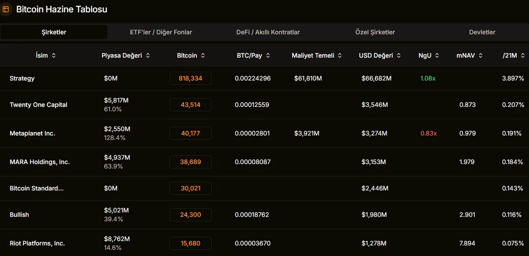Click Strategy's 1.08x NgU value
Viewport: 529px width, 256px height.
point(428,78)
